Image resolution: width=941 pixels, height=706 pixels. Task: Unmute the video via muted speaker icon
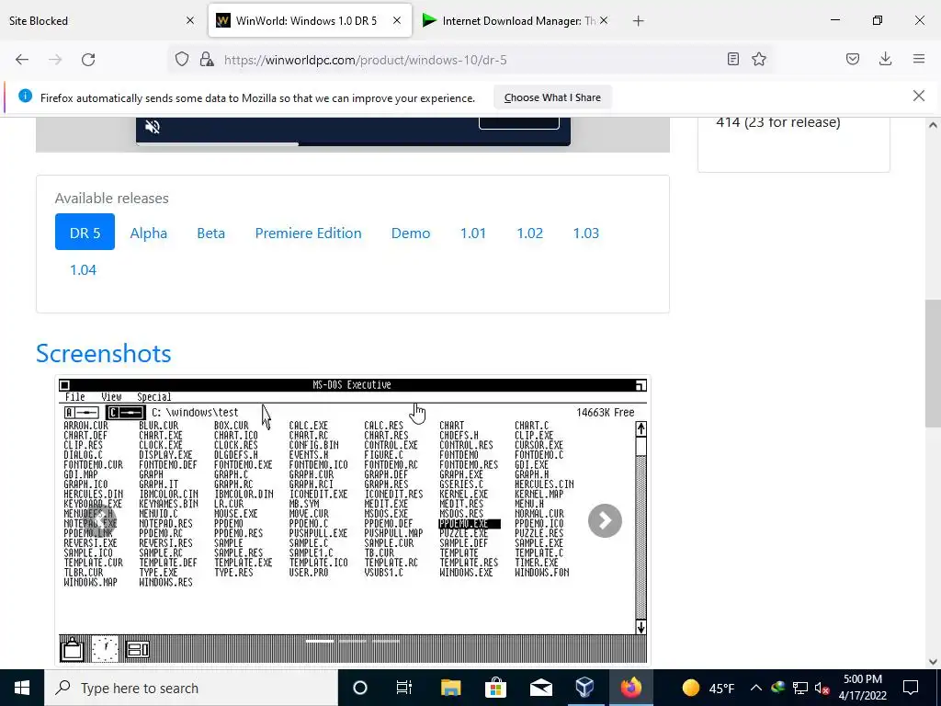153,127
